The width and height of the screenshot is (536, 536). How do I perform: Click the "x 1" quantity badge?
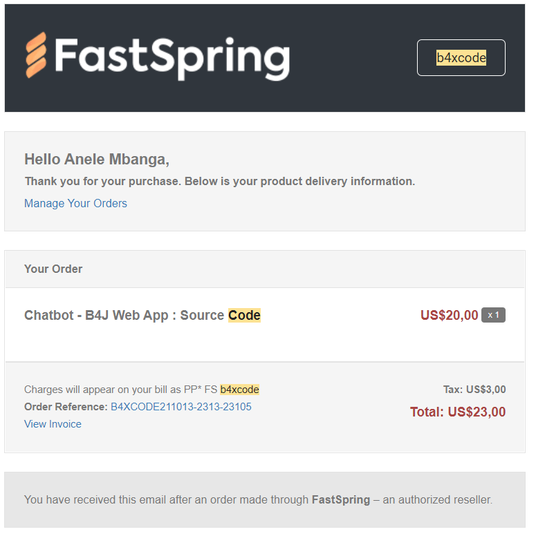[x=493, y=316]
